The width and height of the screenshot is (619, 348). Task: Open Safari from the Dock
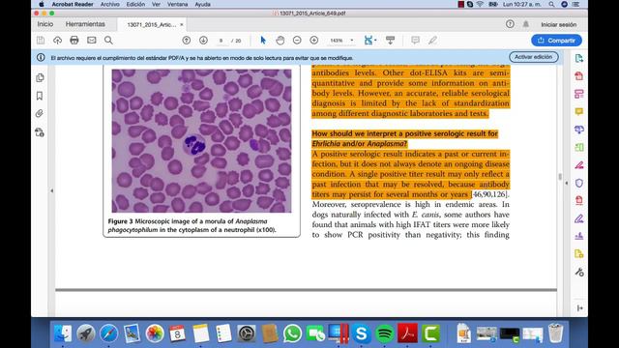[108, 333]
